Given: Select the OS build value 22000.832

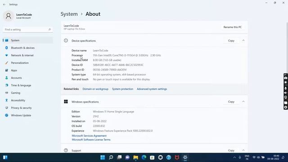Looking at the screenshot, I should tap(99, 126).
